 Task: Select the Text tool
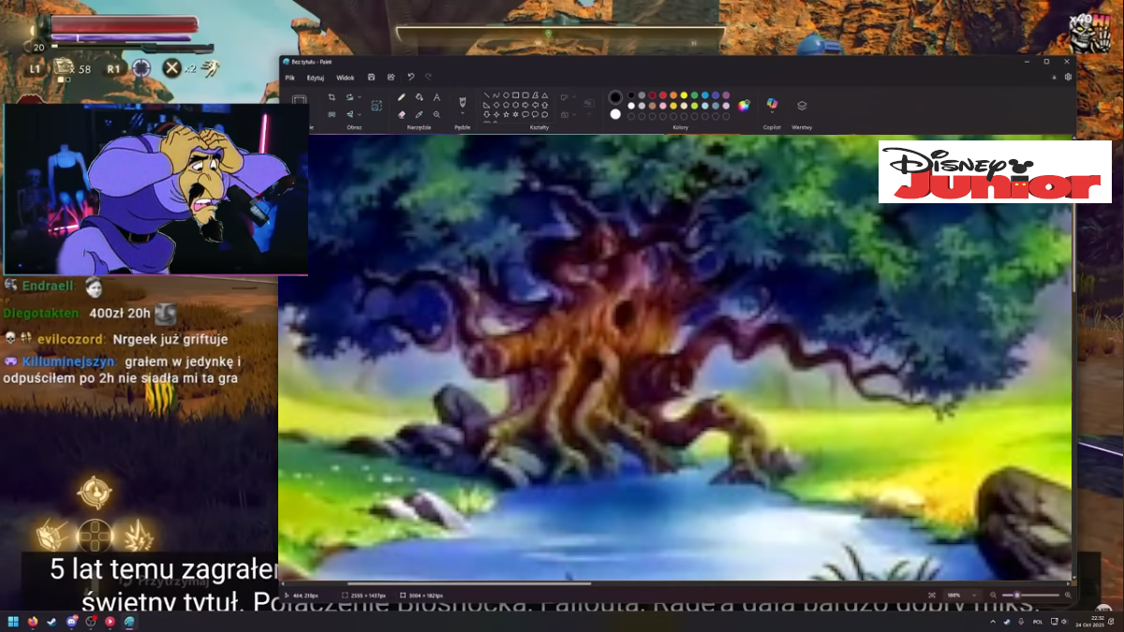point(436,96)
